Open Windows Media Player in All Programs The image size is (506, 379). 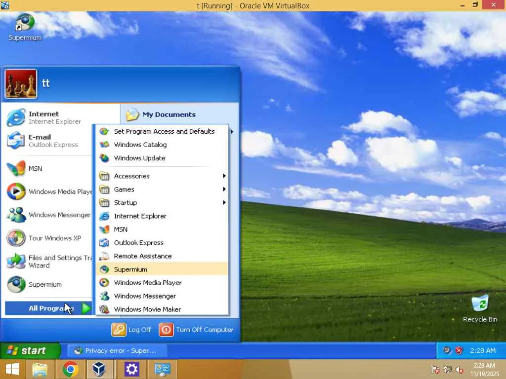coord(162,283)
